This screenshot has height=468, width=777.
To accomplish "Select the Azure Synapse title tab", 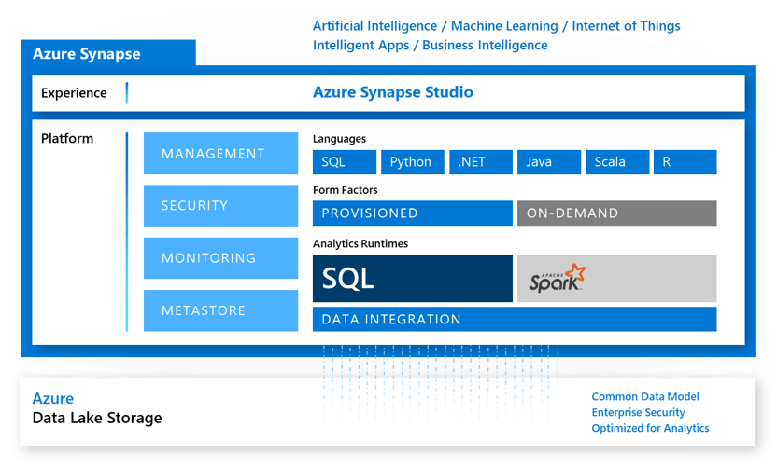I will (x=108, y=53).
